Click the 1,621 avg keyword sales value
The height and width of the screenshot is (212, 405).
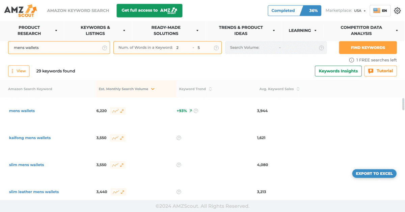point(261,138)
